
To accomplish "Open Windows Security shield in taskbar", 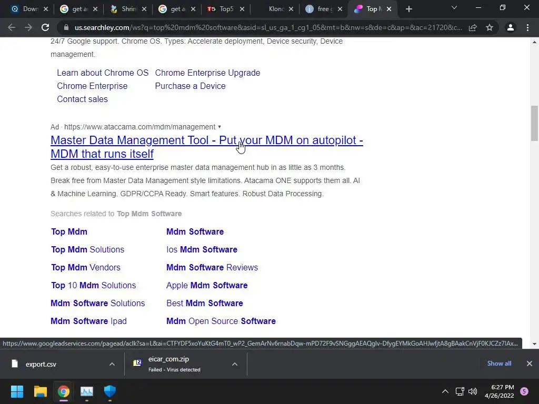I will (x=110, y=391).
